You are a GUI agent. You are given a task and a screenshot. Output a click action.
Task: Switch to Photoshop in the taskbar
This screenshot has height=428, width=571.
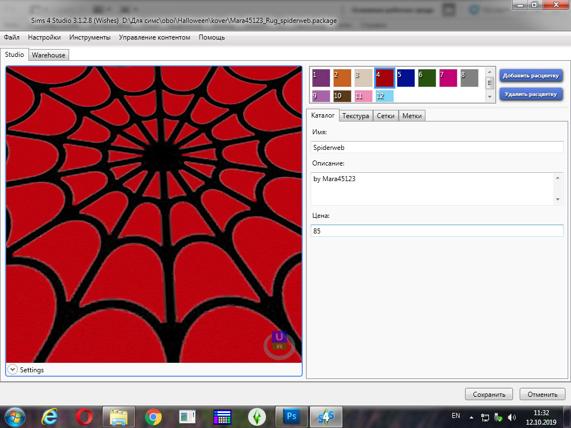point(291,417)
